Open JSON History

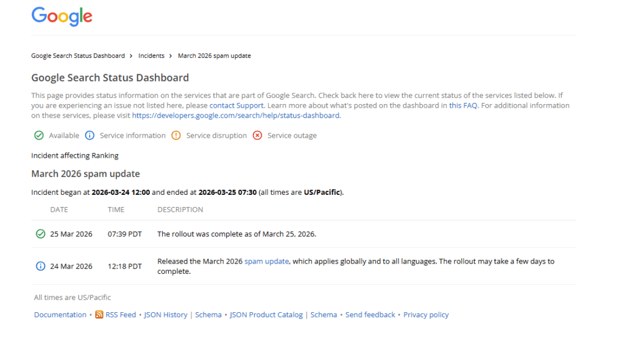click(166, 315)
